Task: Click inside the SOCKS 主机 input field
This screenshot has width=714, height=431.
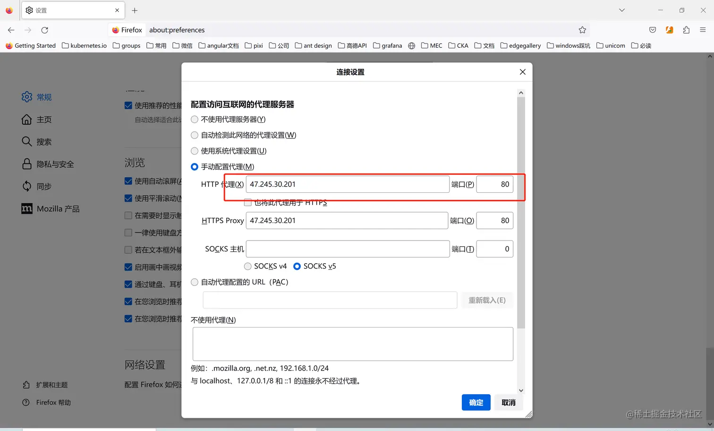Action: coord(348,249)
